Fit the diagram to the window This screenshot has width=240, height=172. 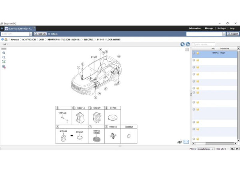pyautogui.click(x=4, y=62)
